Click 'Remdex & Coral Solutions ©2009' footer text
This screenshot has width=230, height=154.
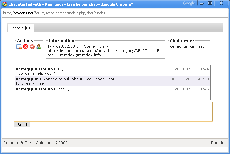(x=35, y=143)
